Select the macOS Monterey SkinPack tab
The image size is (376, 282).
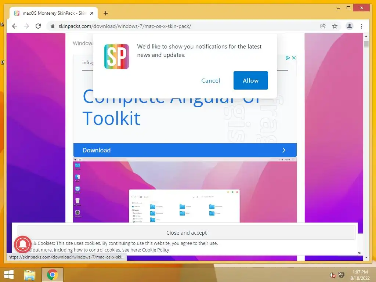pos(54,13)
